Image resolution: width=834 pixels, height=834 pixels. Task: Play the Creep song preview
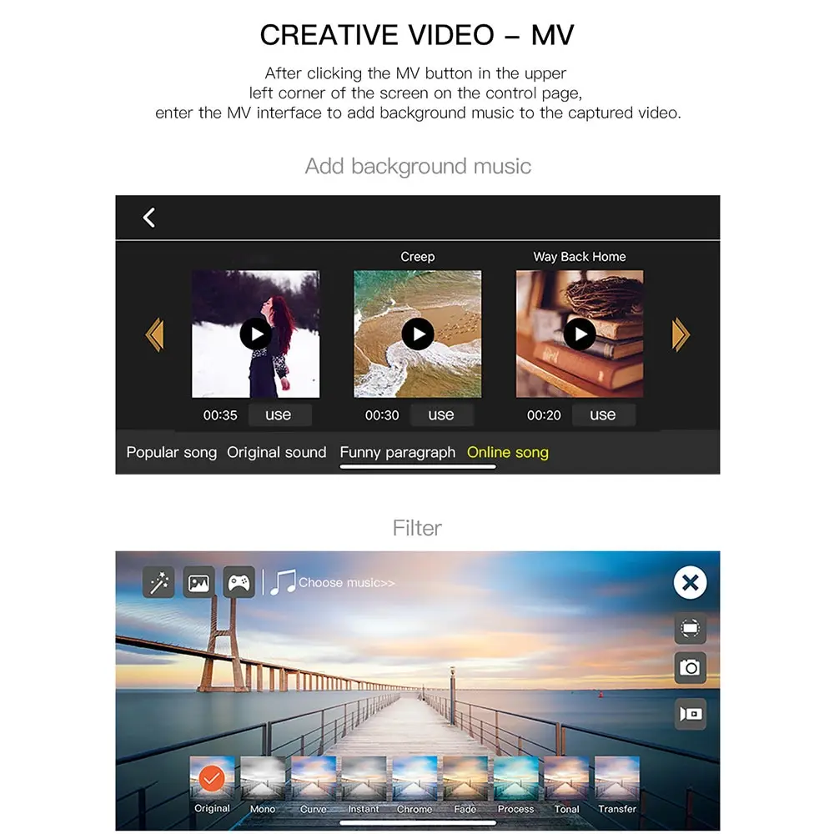[x=418, y=334]
